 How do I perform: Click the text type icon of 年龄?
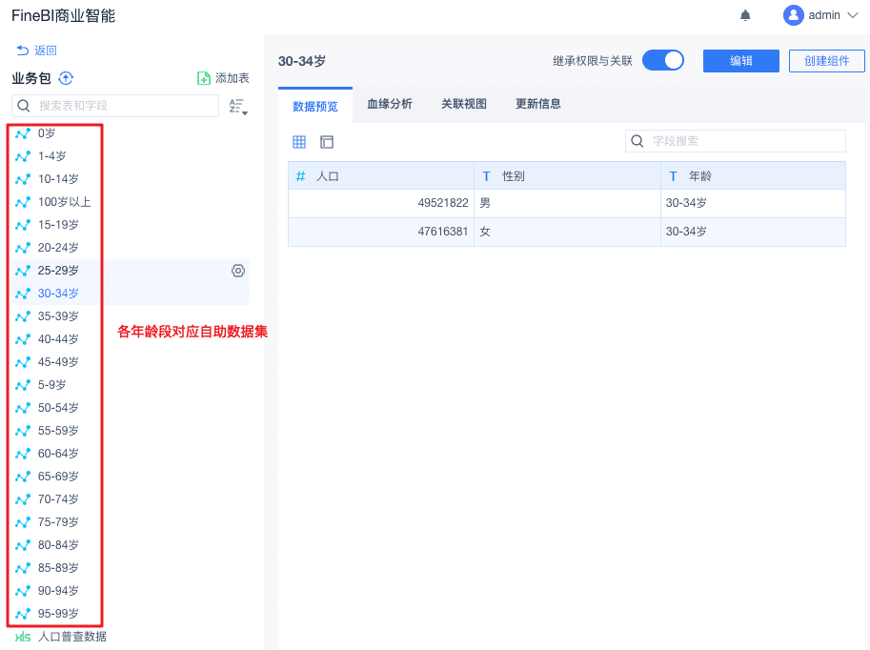click(673, 176)
